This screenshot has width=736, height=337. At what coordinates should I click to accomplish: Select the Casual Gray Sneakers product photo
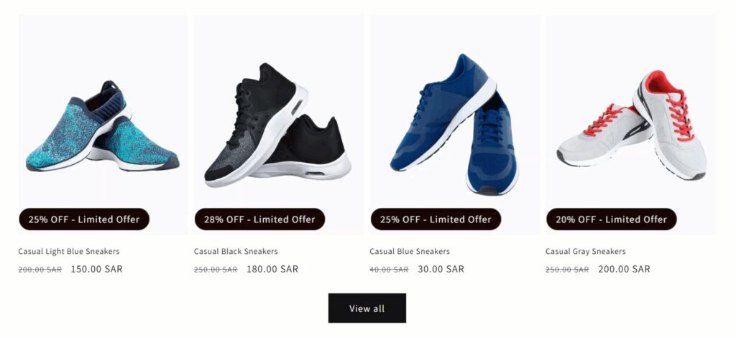pos(630,125)
